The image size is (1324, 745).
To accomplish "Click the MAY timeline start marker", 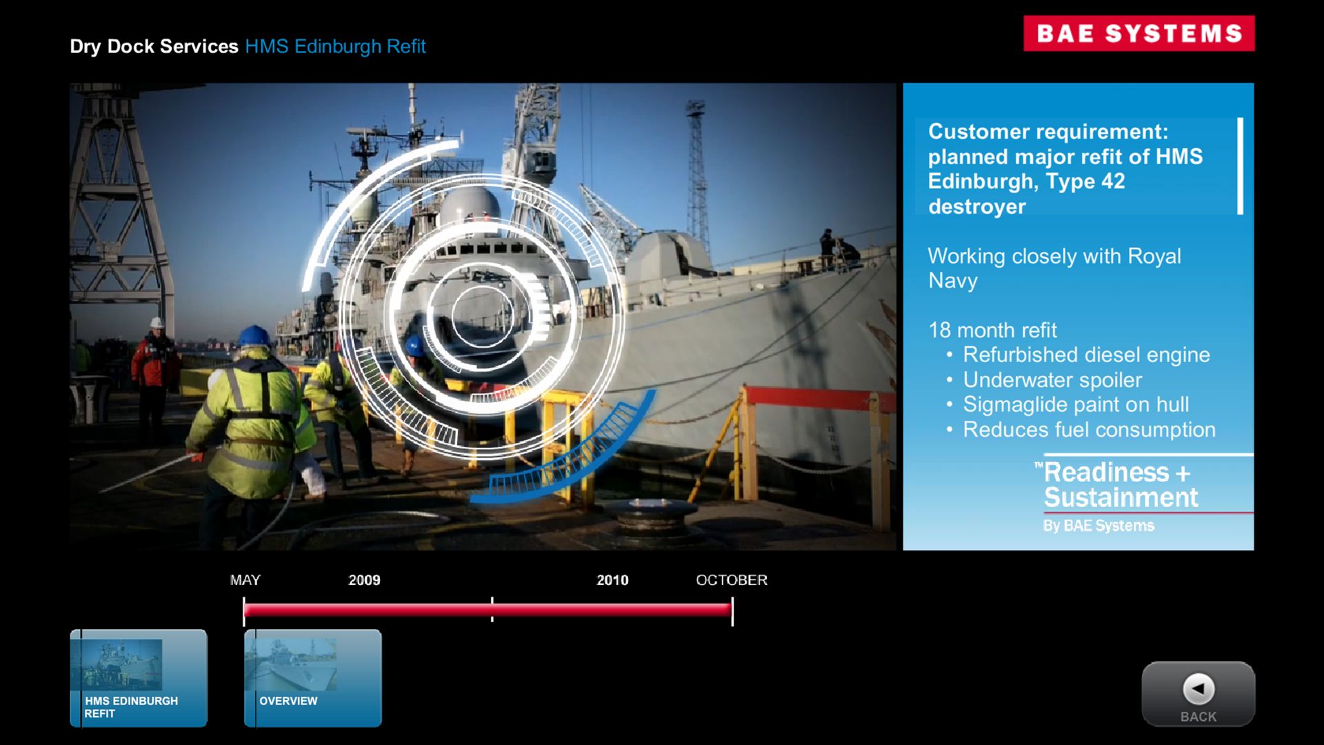I will (x=244, y=611).
